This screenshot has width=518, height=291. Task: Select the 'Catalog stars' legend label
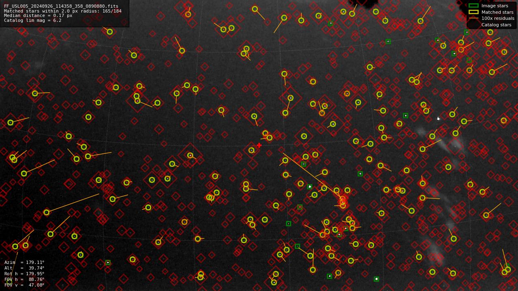pyautogui.click(x=496, y=25)
